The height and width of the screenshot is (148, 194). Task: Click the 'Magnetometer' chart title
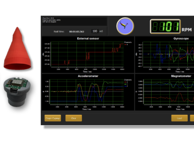click(181, 76)
